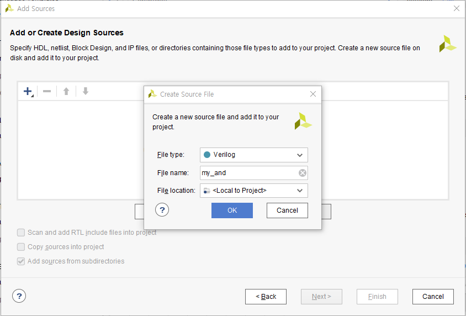The width and height of the screenshot is (466, 316).
Task: Click the Next button in the wizard
Action: click(321, 297)
